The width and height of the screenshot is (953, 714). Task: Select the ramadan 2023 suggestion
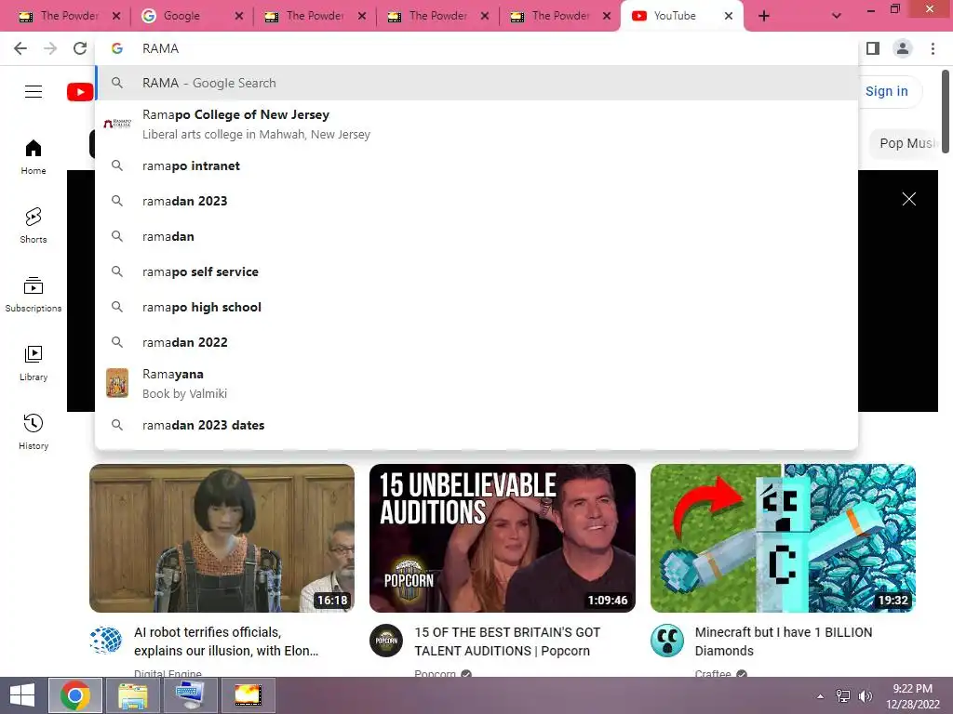[477, 201]
